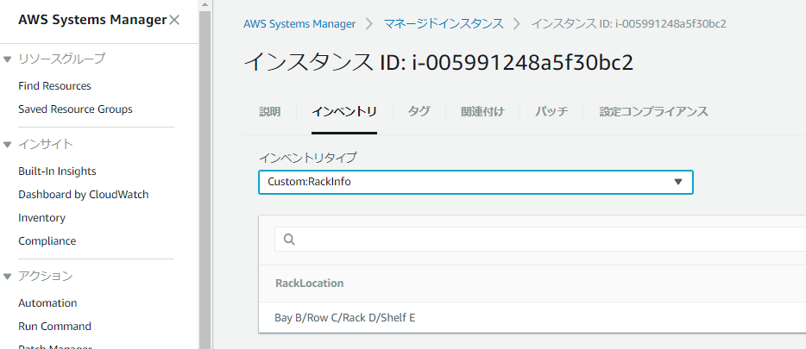806x349 pixels.
Task: Click the search magnifier icon
Action: [289, 240]
